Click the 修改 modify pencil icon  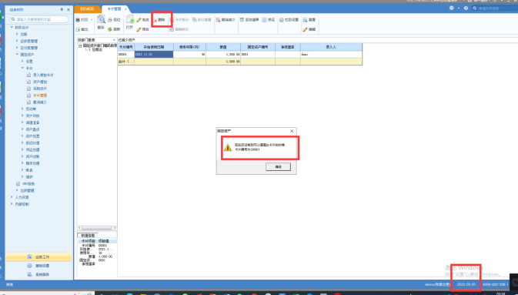coord(139,29)
